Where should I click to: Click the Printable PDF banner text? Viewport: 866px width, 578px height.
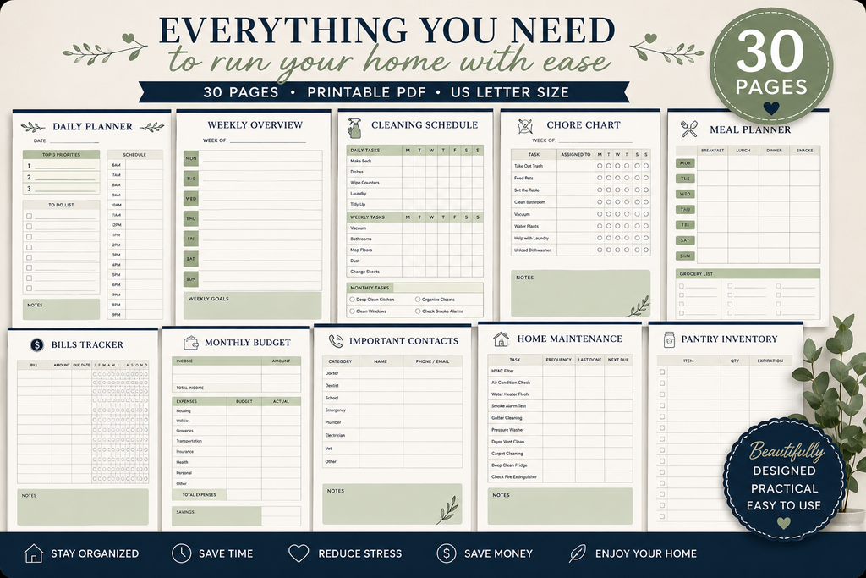pyautogui.click(x=367, y=92)
